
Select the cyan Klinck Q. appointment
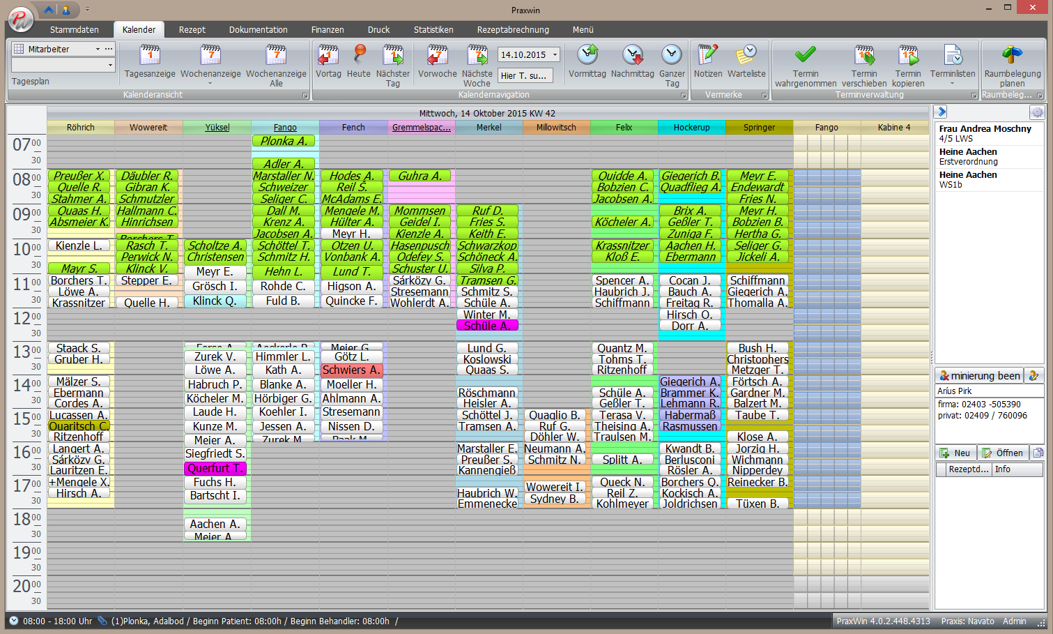pyautogui.click(x=215, y=301)
